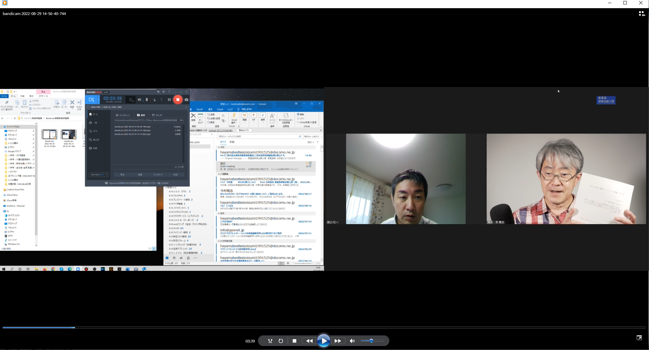Click the view-mode icon at the player's top right
The width and height of the screenshot is (649, 350).
coord(641,14)
